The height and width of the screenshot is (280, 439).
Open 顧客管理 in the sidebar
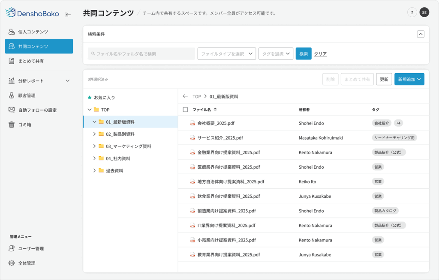pyautogui.click(x=27, y=95)
